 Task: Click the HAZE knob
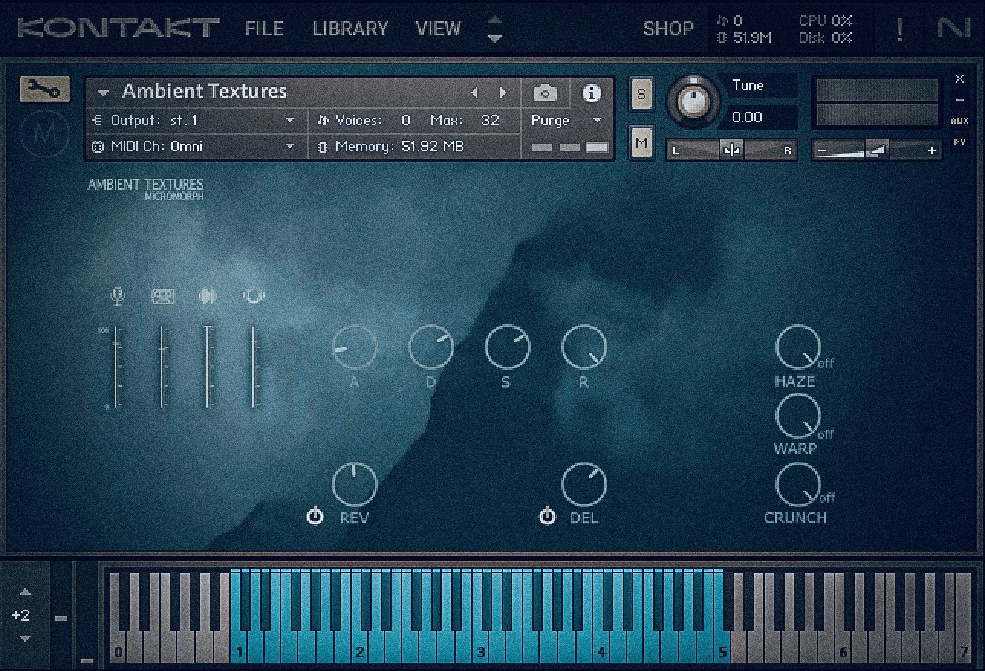pyautogui.click(x=798, y=347)
